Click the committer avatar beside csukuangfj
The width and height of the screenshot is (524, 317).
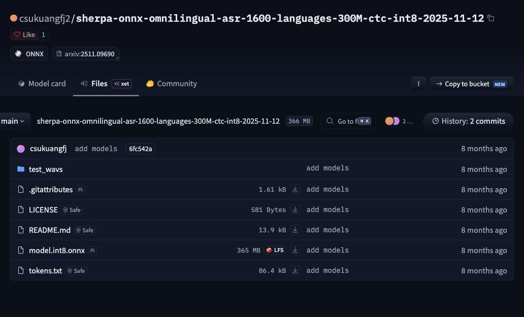tap(21, 149)
